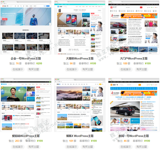The image size is (160, 150).
Task: Click the 大门户WordPress主题 title link
Action: pyautogui.click(x=133, y=58)
